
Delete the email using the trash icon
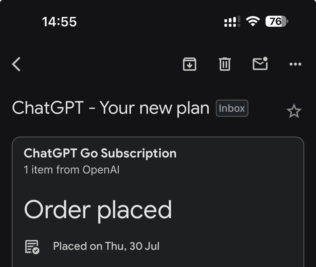coord(225,64)
